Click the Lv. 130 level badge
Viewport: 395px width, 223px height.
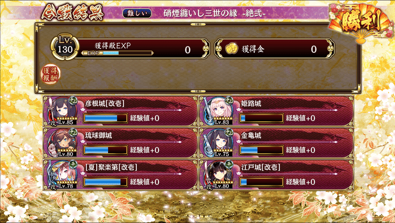[x=65, y=47]
